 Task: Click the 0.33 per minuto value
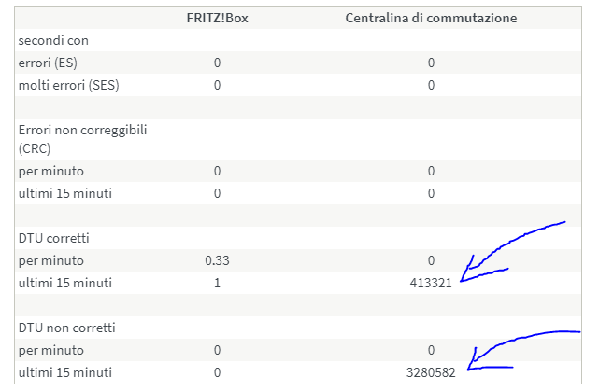[217, 260]
